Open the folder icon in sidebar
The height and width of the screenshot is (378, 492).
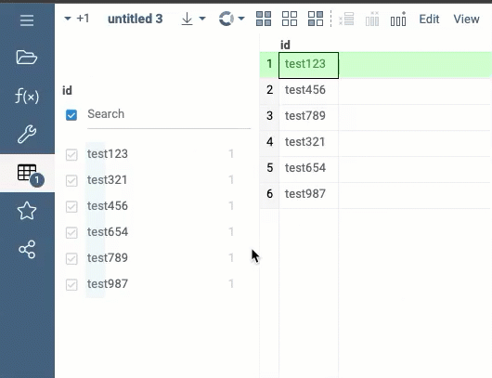point(27,58)
